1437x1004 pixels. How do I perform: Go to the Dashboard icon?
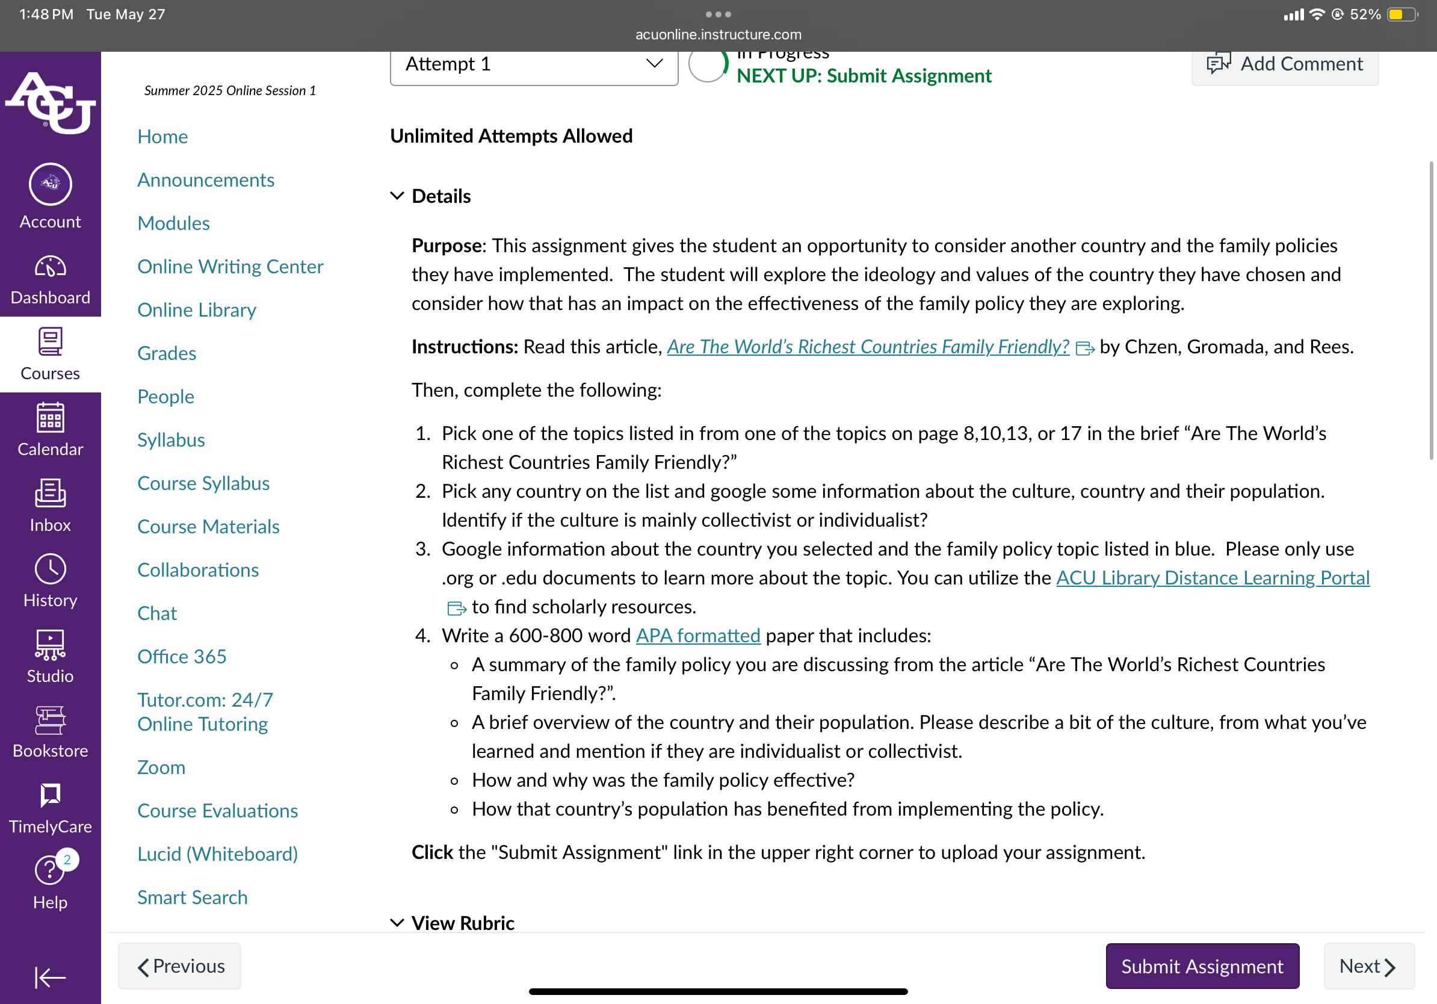[x=50, y=267]
